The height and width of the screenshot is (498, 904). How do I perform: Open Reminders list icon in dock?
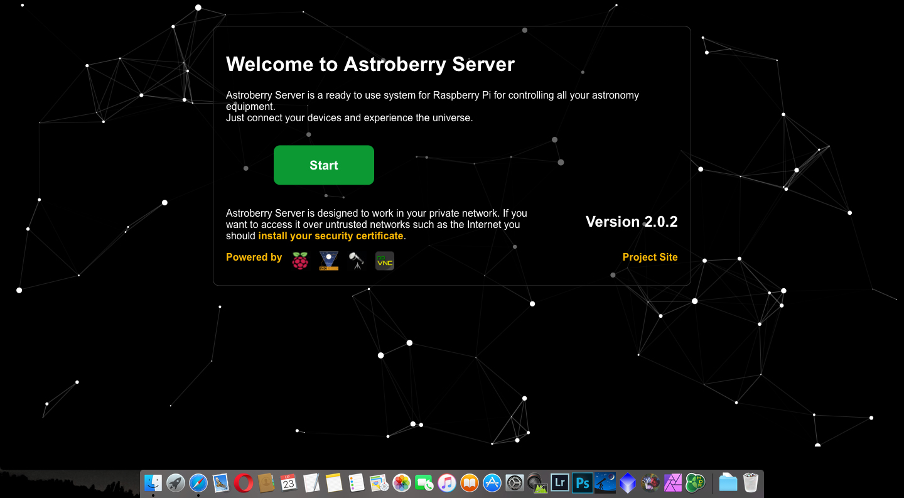tap(357, 483)
